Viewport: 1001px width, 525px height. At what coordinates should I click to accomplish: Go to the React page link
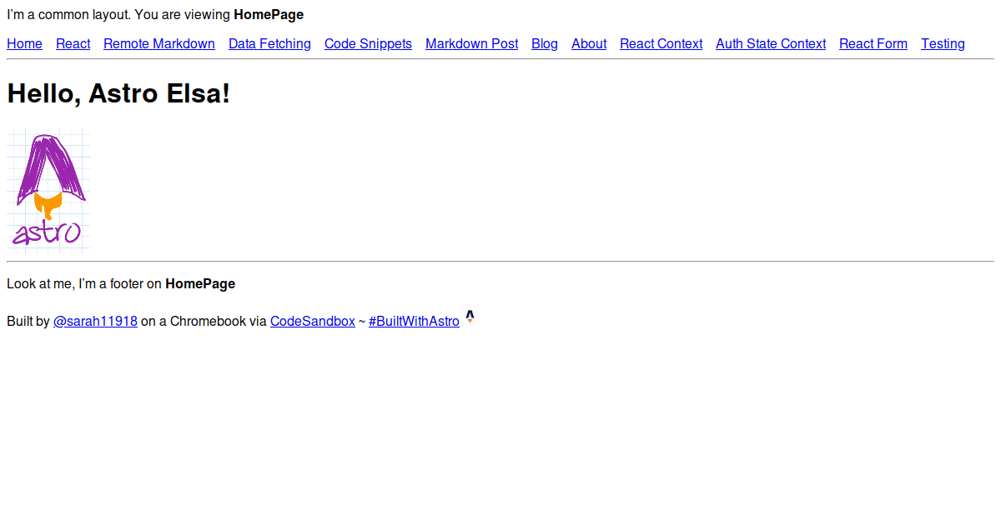click(73, 44)
